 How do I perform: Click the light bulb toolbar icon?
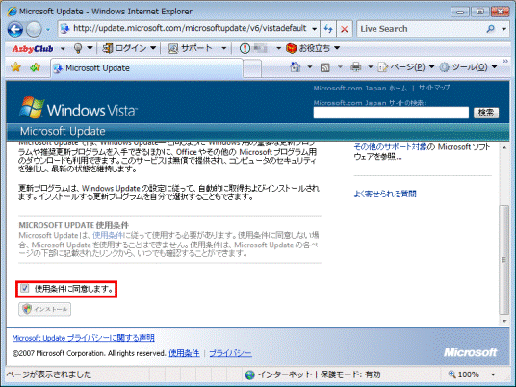coord(78,48)
